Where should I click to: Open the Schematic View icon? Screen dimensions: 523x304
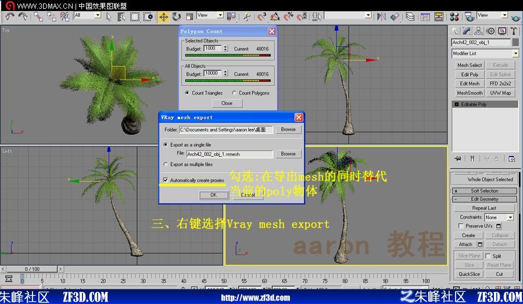pyautogui.click(x=439, y=17)
